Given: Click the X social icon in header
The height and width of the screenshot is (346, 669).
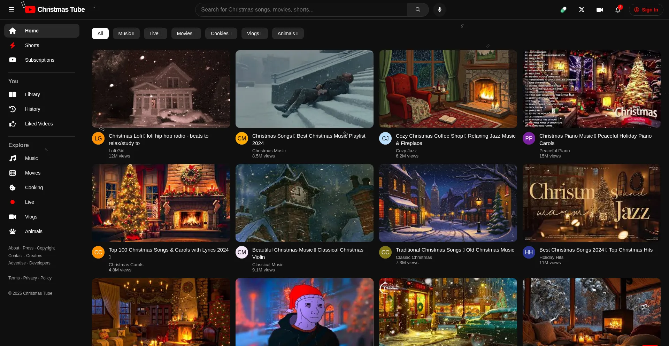Looking at the screenshot, I should pyautogui.click(x=582, y=10).
